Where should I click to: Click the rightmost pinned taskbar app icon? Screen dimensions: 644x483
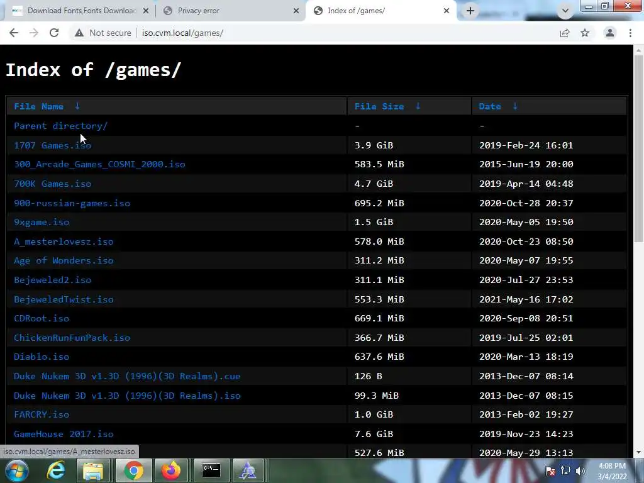248,470
